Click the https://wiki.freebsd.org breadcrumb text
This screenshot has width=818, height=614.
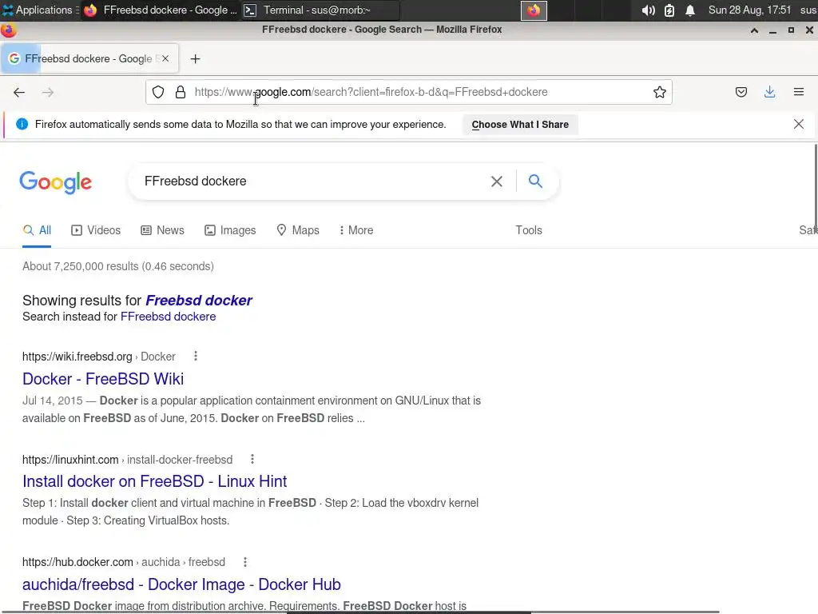tap(77, 357)
